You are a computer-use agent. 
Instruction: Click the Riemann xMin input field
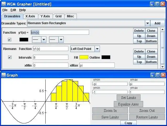tap(51, 65)
